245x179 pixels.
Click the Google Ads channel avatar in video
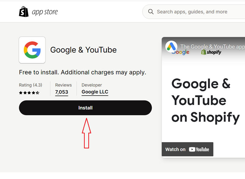(x=171, y=46)
